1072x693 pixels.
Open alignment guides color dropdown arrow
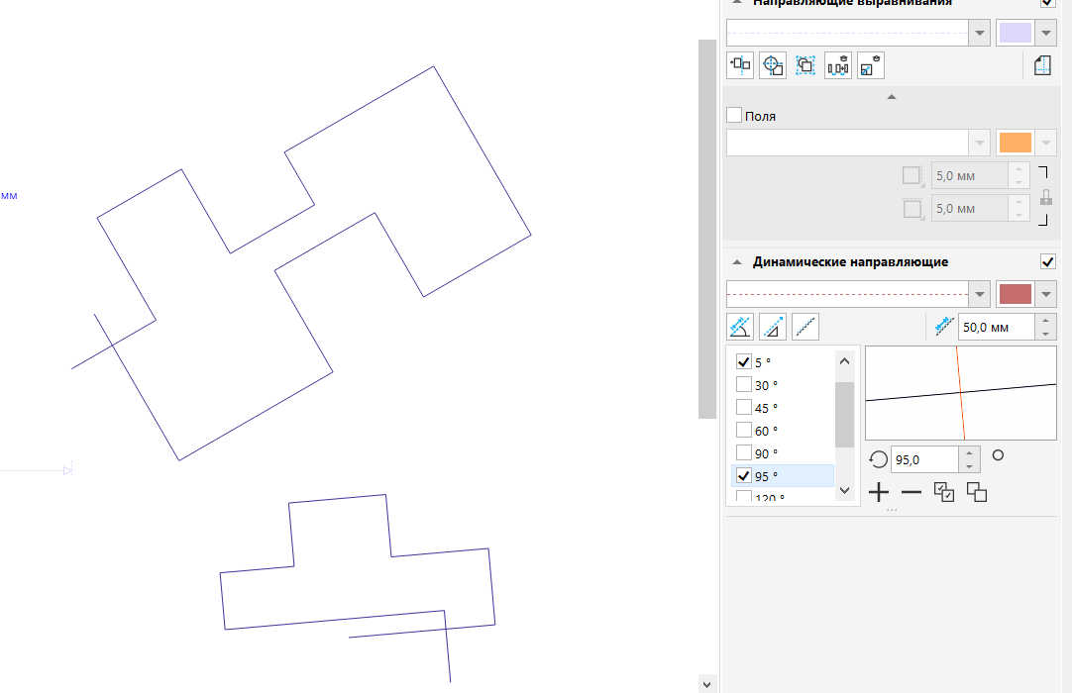1046,33
